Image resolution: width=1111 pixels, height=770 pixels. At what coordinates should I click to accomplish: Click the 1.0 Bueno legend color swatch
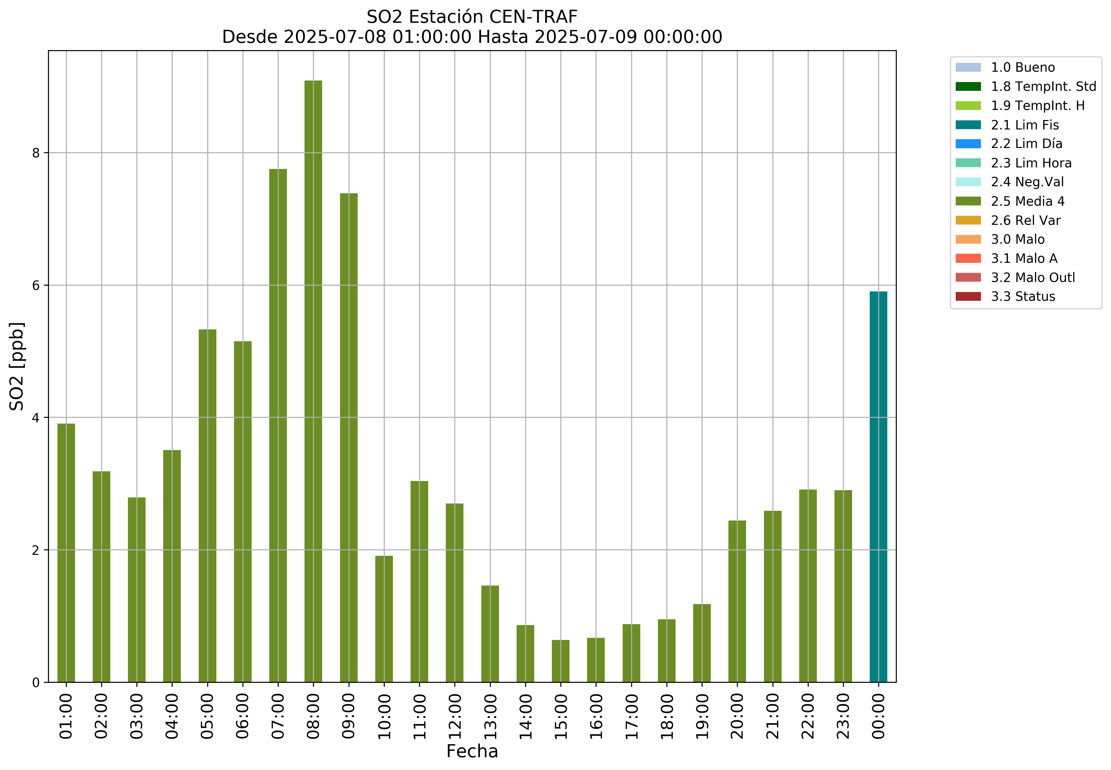point(968,67)
